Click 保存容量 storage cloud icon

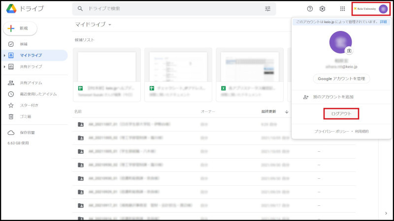[11, 133]
